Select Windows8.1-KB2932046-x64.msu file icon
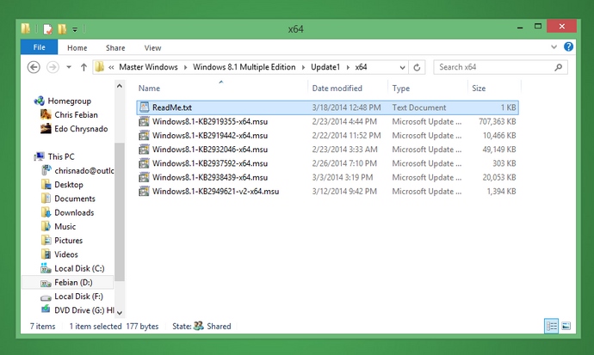Screen dimensions: 594x355 click(144, 150)
